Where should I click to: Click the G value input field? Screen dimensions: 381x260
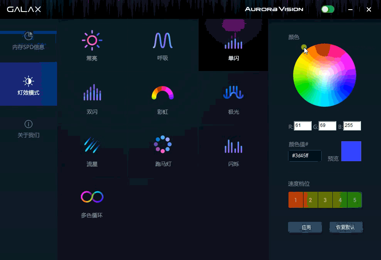pyautogui.click(x=327, y=126)
